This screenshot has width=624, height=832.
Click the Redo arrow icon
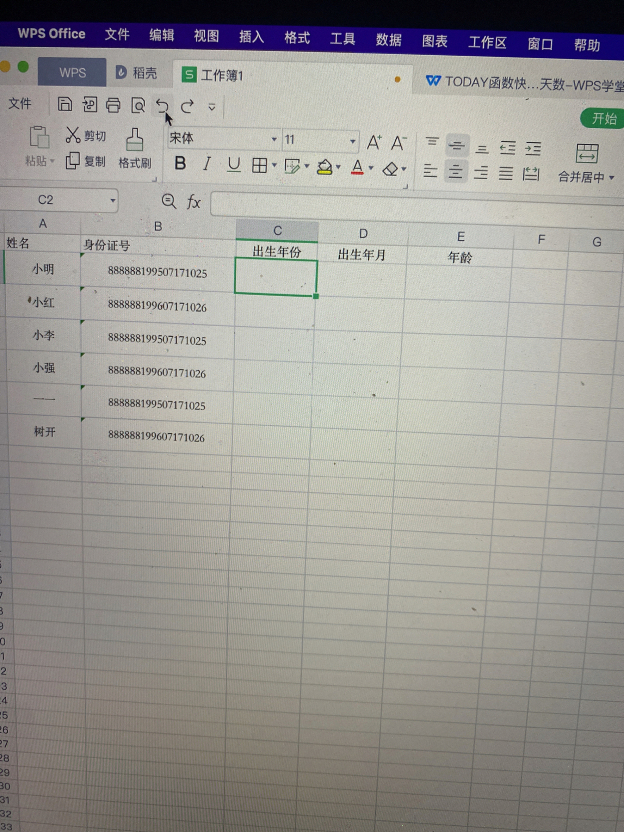[x=187, y=107]
